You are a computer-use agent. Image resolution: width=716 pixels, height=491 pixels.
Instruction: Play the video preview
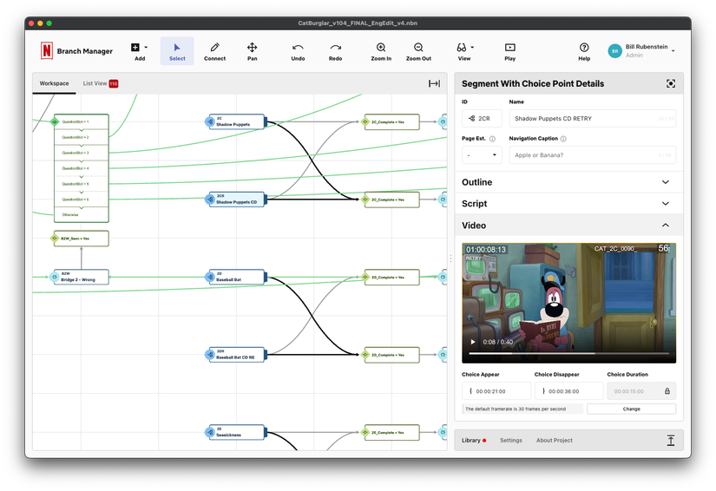coord(473,342)
